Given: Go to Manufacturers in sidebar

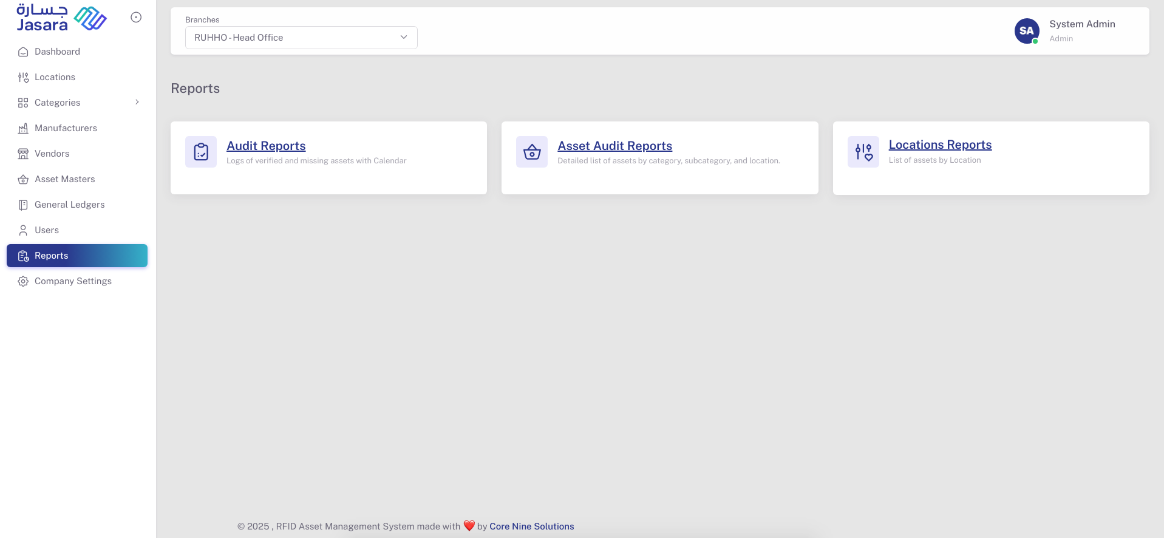Looking at the screenshot, I should [x=66, y=128].
